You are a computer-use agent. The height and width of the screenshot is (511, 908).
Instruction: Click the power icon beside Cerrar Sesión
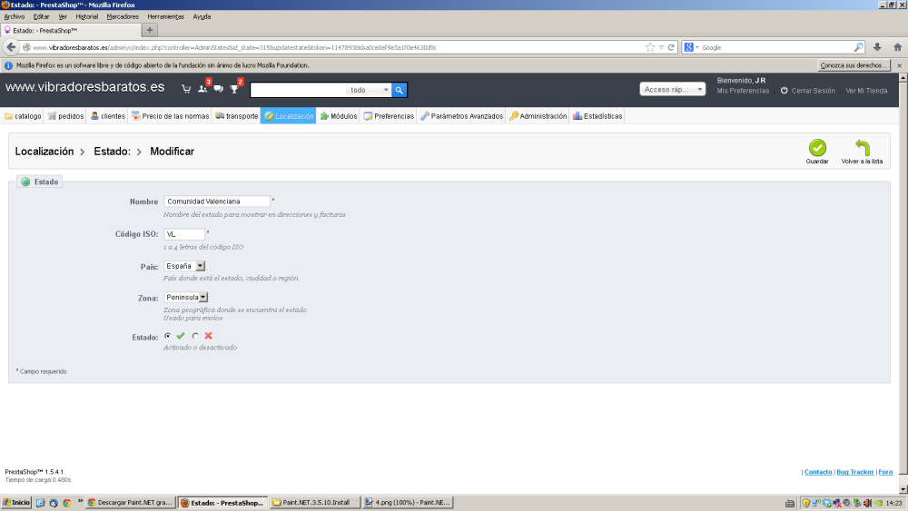tap(785, 90)
